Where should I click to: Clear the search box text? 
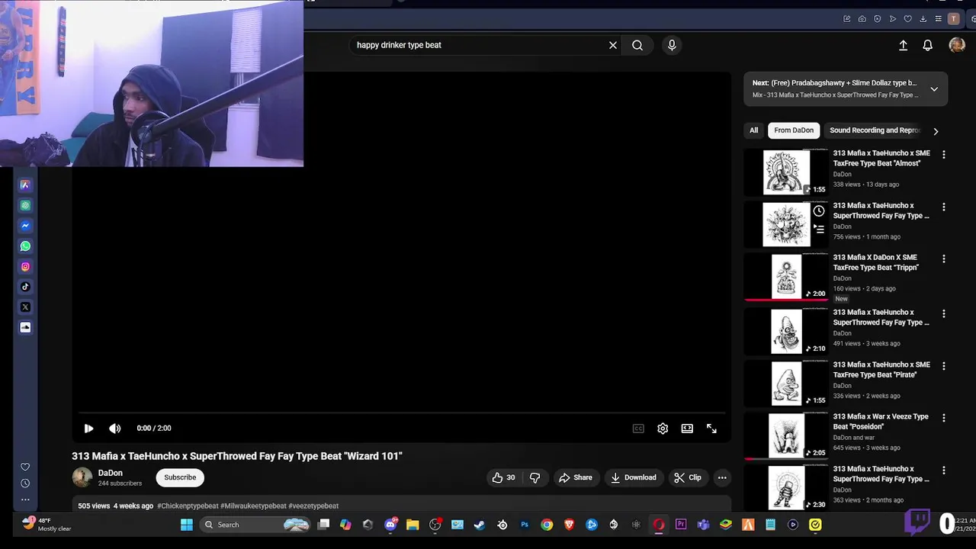tap(613, 45)
